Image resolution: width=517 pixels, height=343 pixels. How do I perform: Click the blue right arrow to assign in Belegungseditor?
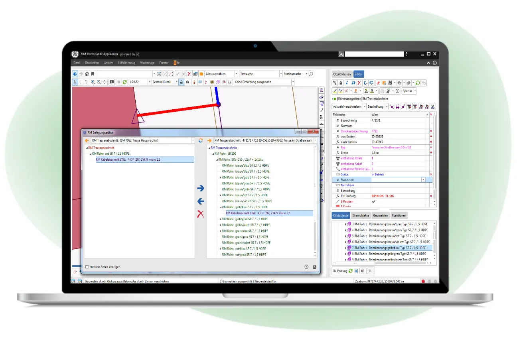(201, 188)
